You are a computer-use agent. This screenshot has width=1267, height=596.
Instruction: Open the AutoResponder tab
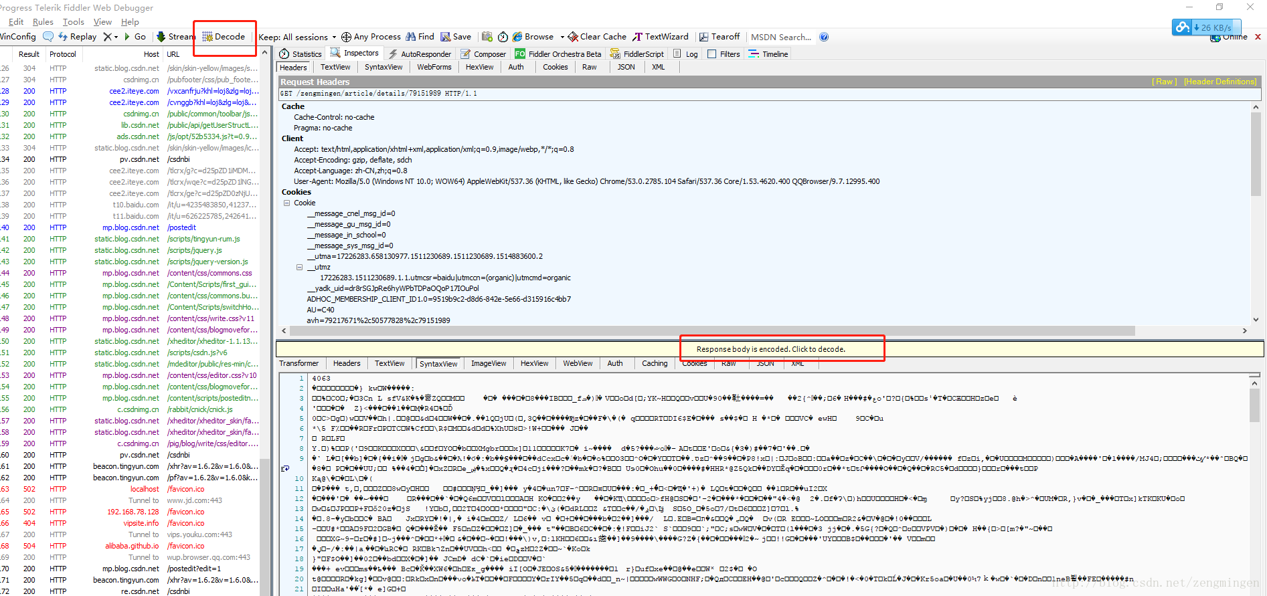[x=420, y=54]
